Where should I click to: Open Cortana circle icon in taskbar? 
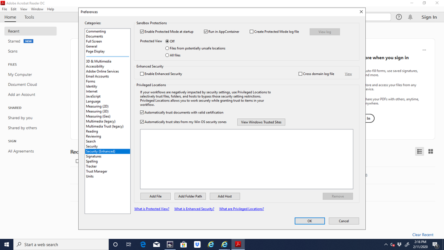pyautogui.click(x=115, y=244)
